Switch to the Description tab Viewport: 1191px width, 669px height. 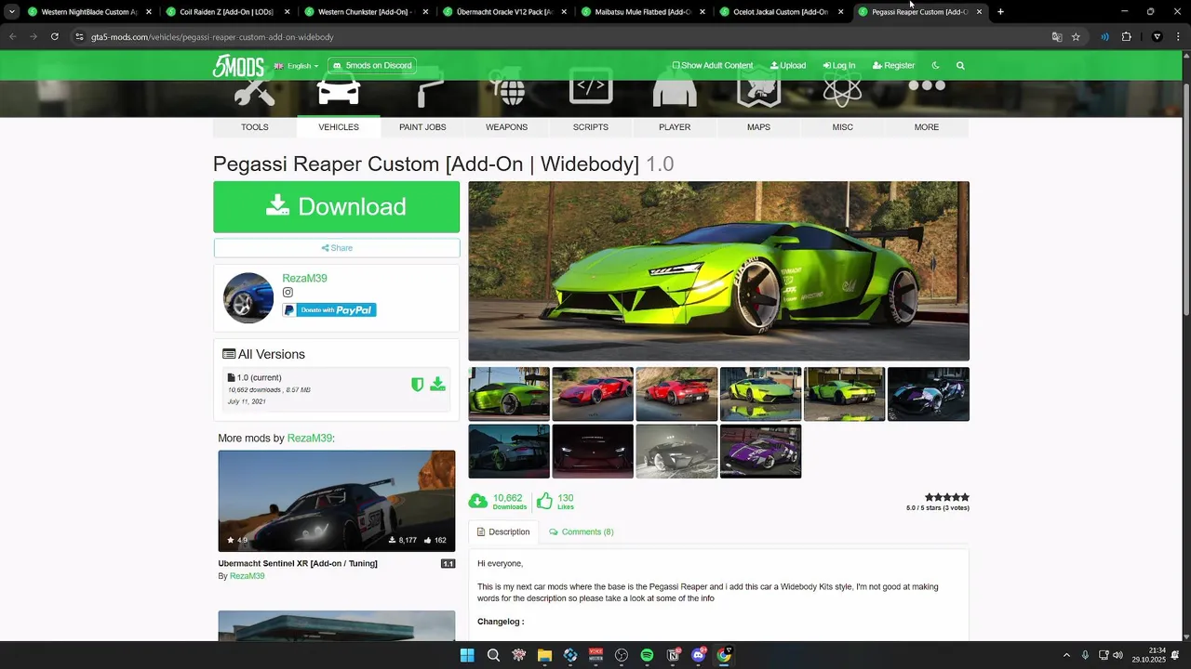(503, 531)
